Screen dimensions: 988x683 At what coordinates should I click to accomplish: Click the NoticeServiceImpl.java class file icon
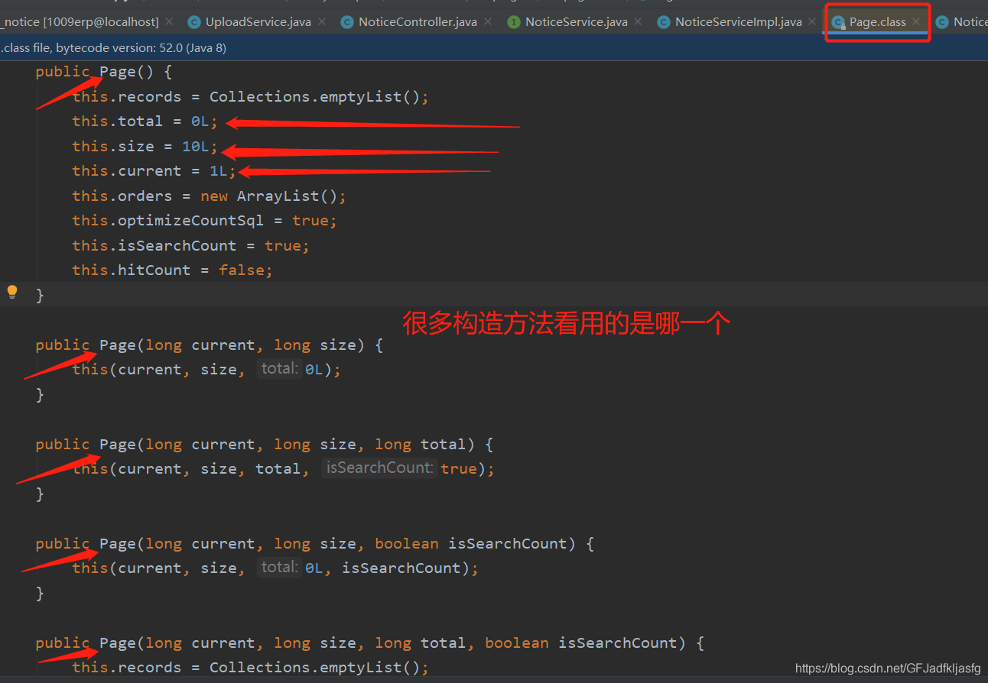tap(664, 21)
